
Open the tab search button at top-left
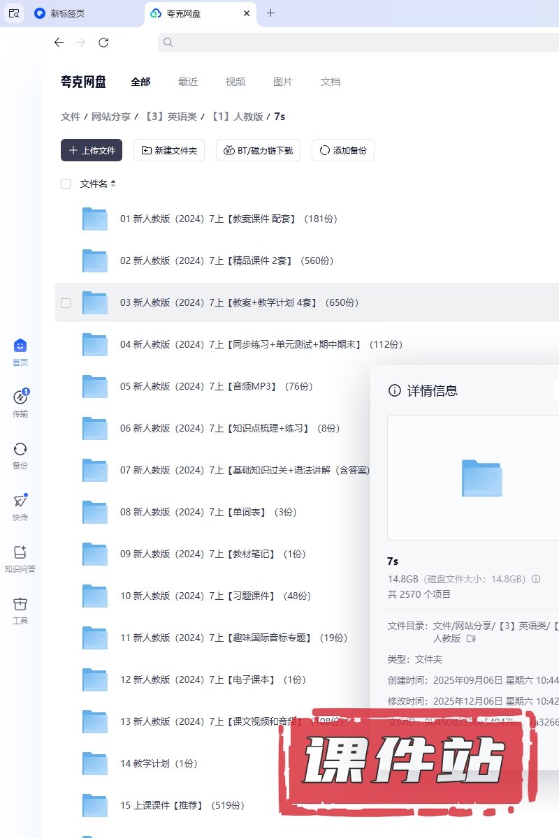(x=14, y=13)
